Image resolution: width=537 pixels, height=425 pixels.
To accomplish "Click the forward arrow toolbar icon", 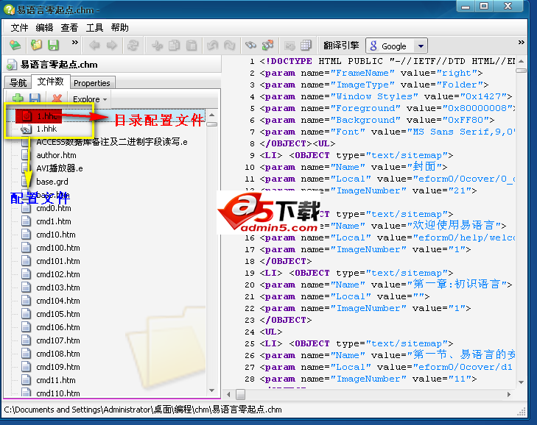I will 112,46.
